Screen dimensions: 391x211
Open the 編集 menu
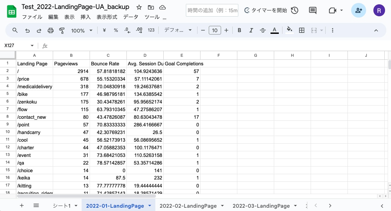[53, 17]
